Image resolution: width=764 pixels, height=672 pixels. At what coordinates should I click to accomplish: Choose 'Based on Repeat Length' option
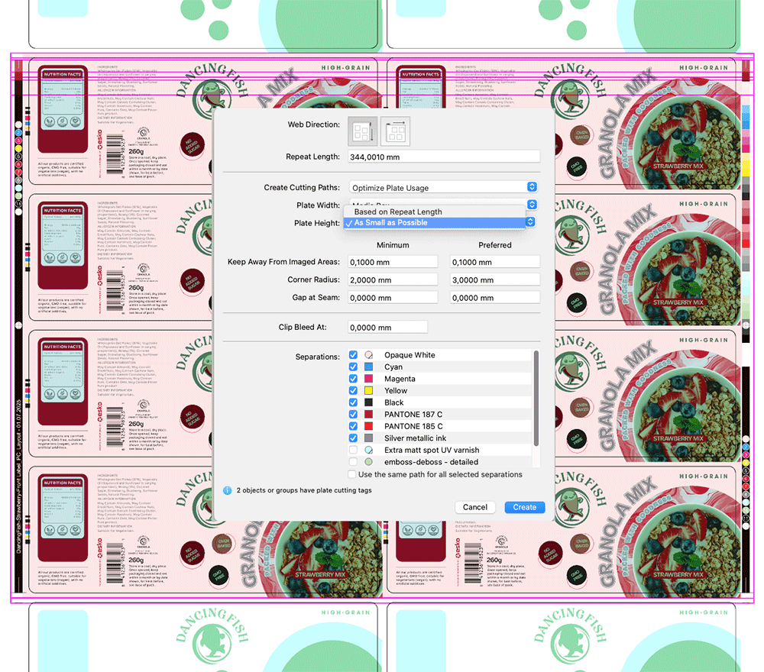point(397,212)
